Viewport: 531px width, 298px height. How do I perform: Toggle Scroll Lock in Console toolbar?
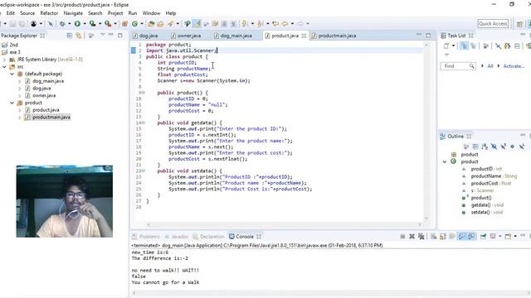(442, 237)
